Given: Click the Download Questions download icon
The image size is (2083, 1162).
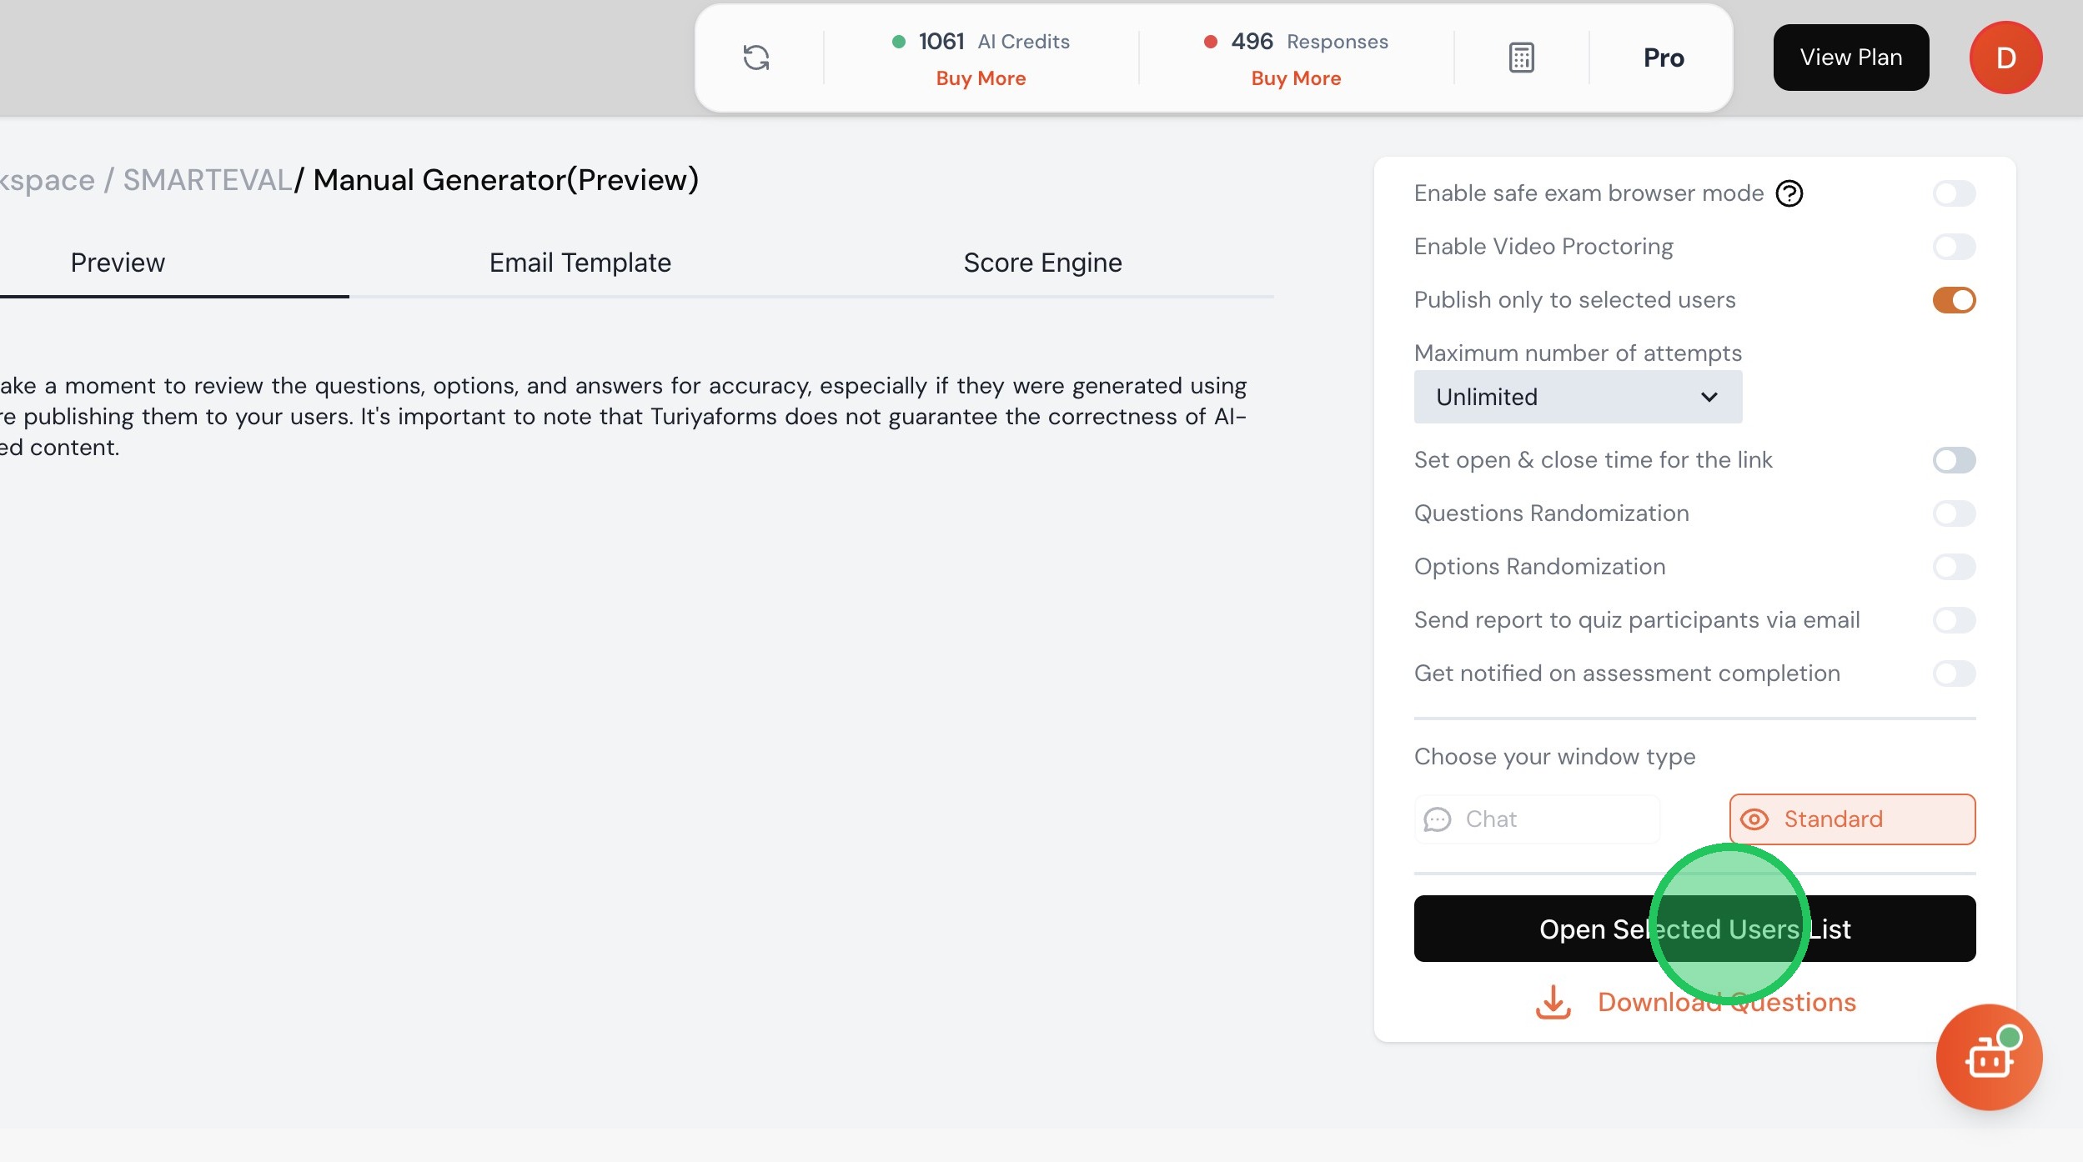Looking at the screenshot, I should (1553, 1002).
